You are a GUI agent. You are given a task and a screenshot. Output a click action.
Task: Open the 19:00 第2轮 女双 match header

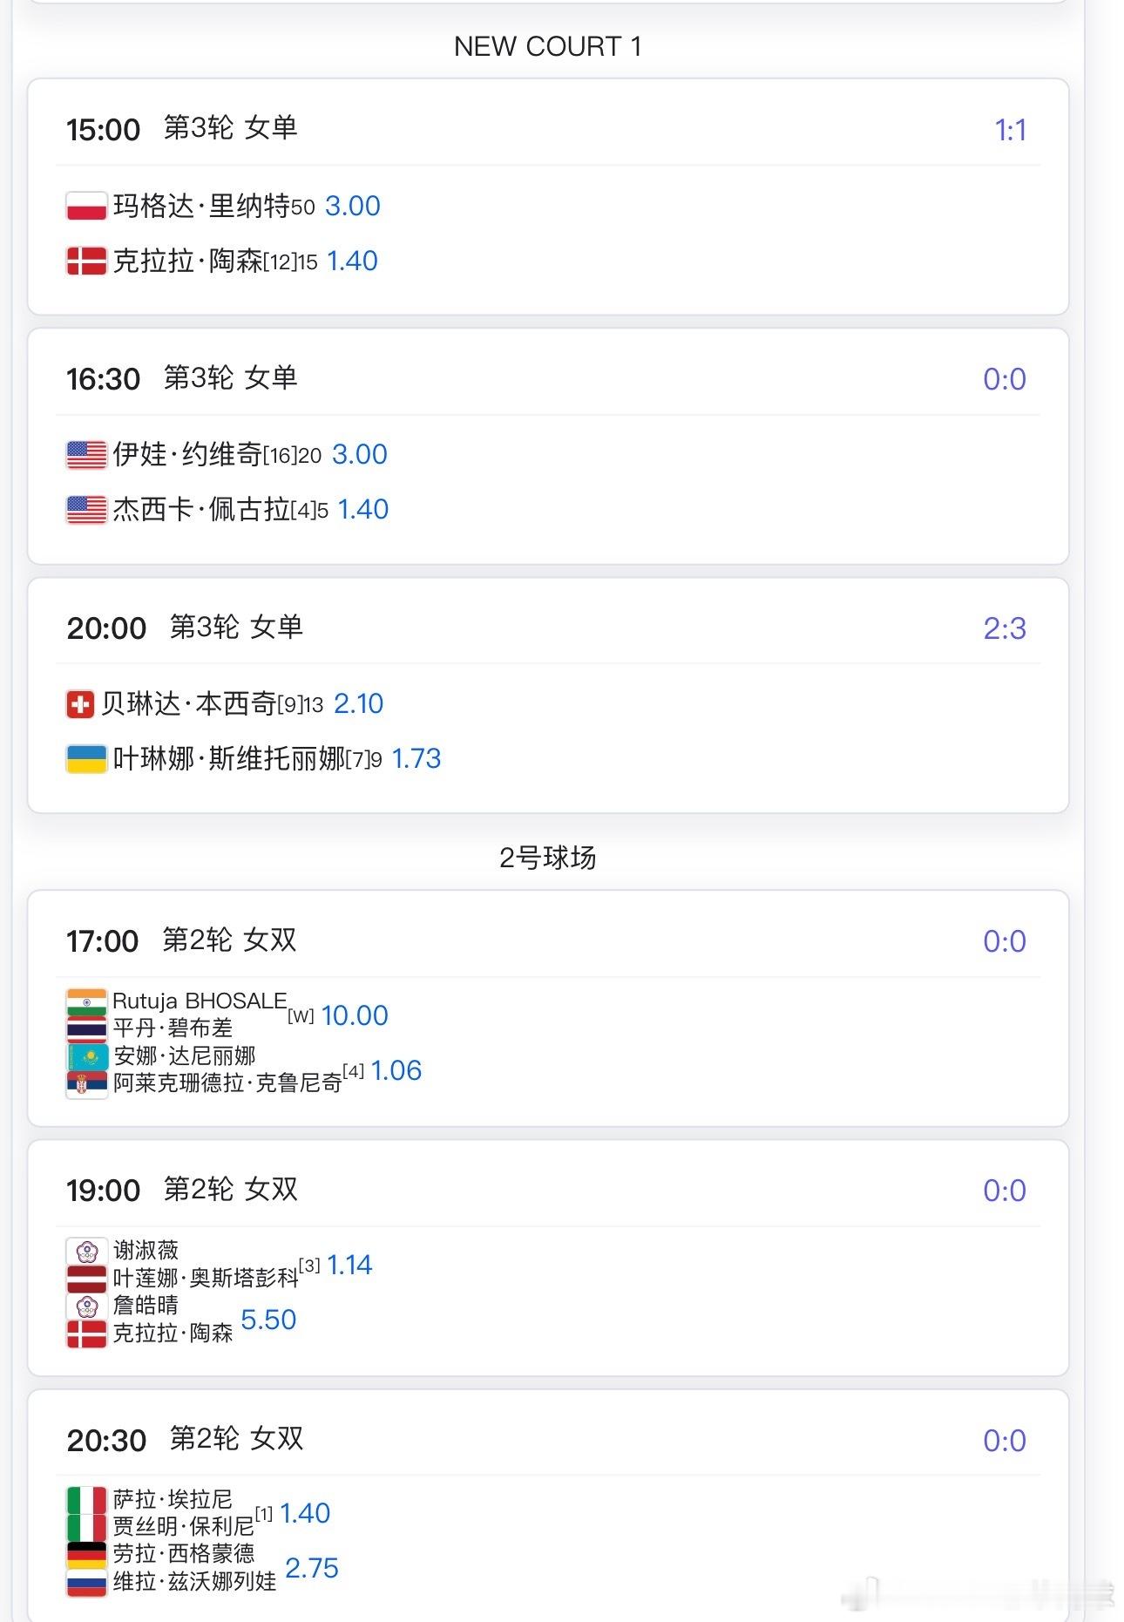coord(548,1191)
